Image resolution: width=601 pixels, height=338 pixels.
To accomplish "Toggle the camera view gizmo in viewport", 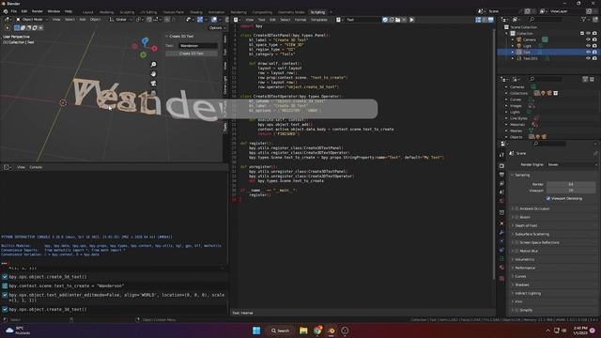I will pyautogui.click(x=153, y=84).
